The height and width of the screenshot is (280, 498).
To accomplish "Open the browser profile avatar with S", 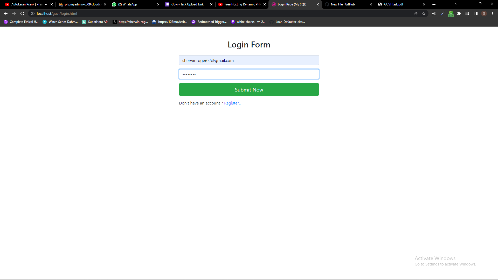I will coord(484,13).
